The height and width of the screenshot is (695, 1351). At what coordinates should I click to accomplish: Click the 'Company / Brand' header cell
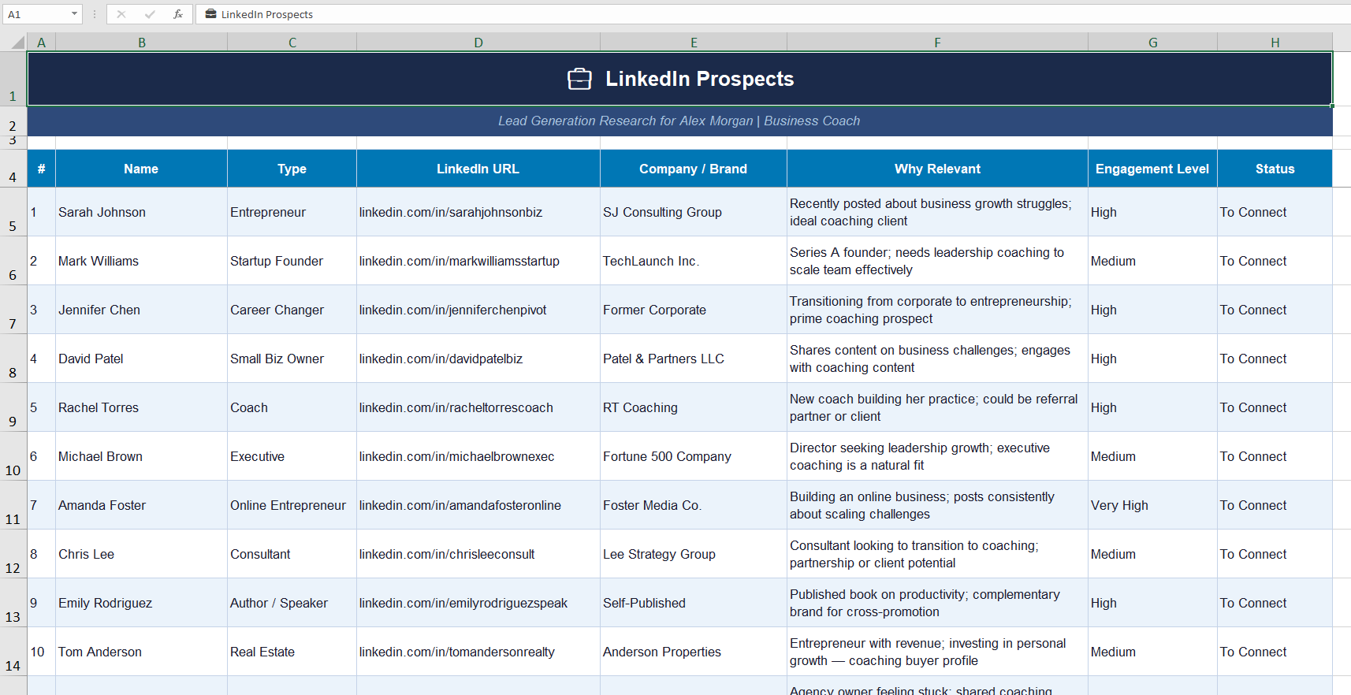pos(694,169)
